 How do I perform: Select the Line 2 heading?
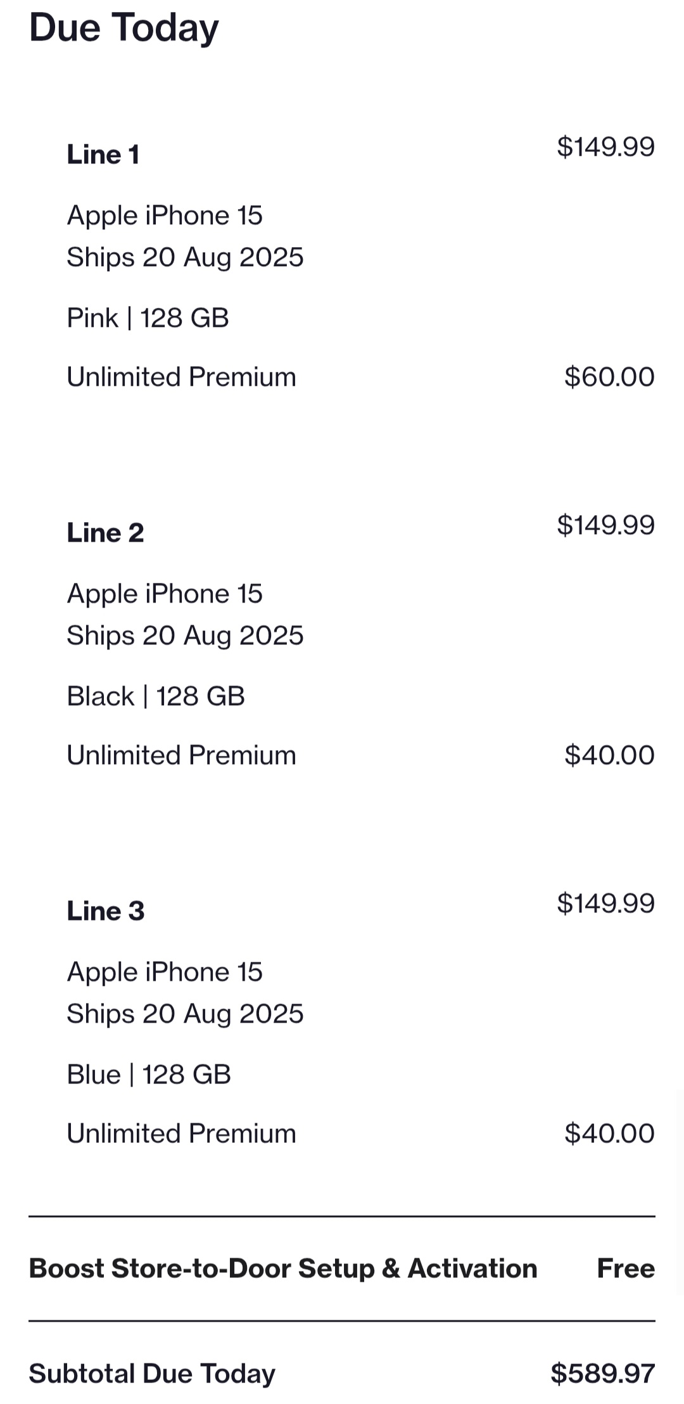[106, 533]
